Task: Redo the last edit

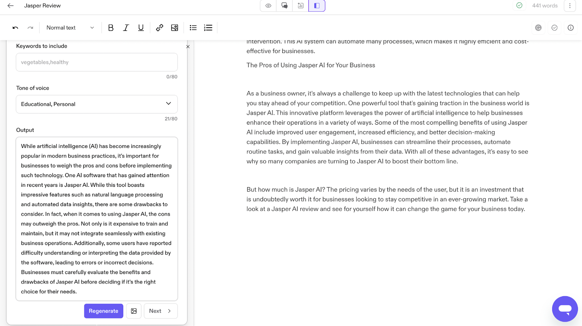Action: pos(31,28)
